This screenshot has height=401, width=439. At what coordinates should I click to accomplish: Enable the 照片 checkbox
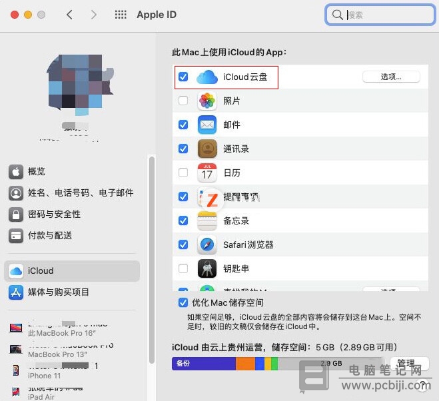point(183,101)
